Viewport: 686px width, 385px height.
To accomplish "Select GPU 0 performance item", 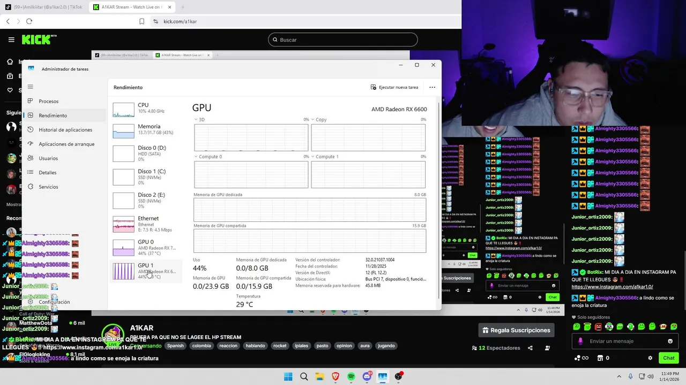I will (x=146, y=247).
